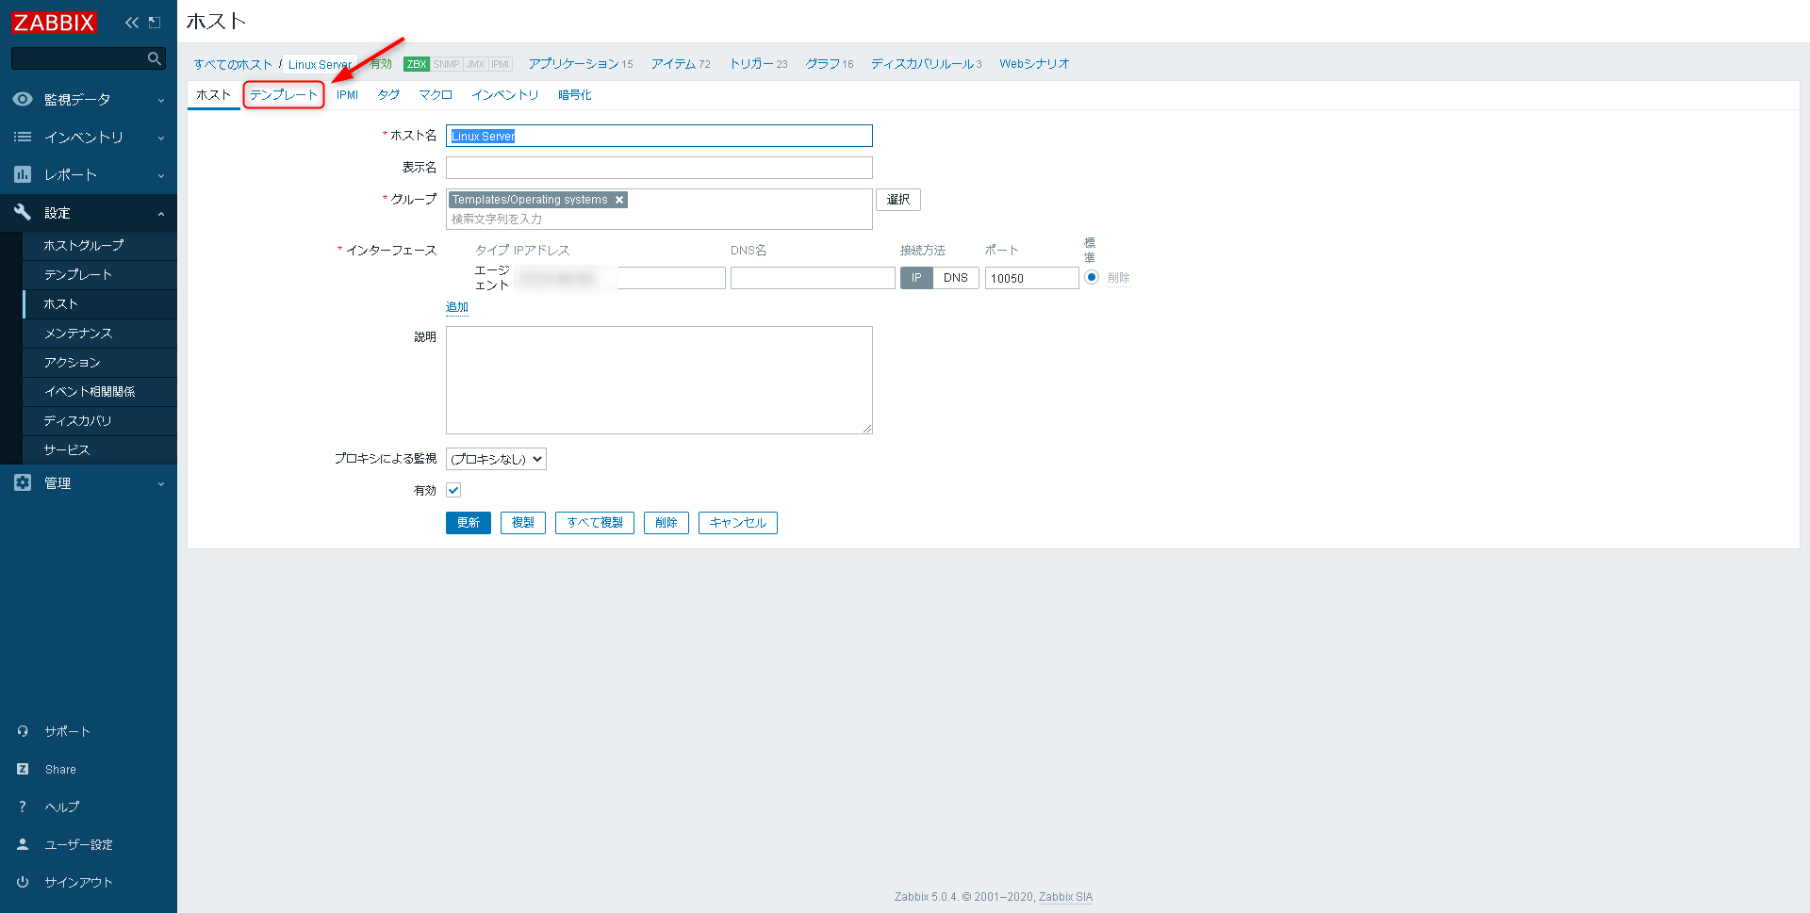
Task: Click the eye icon for 監視データ
Action: point(23,99)
